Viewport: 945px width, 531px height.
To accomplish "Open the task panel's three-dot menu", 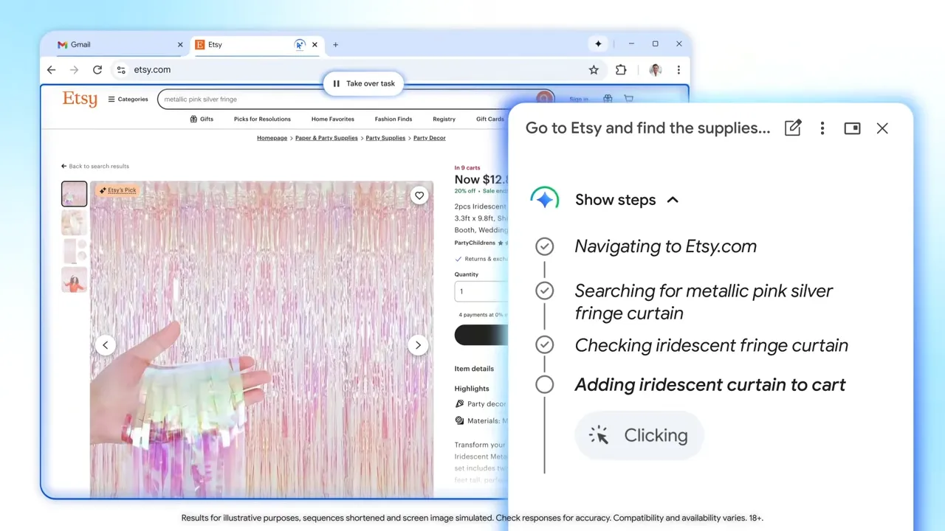I will click(822, 128).
